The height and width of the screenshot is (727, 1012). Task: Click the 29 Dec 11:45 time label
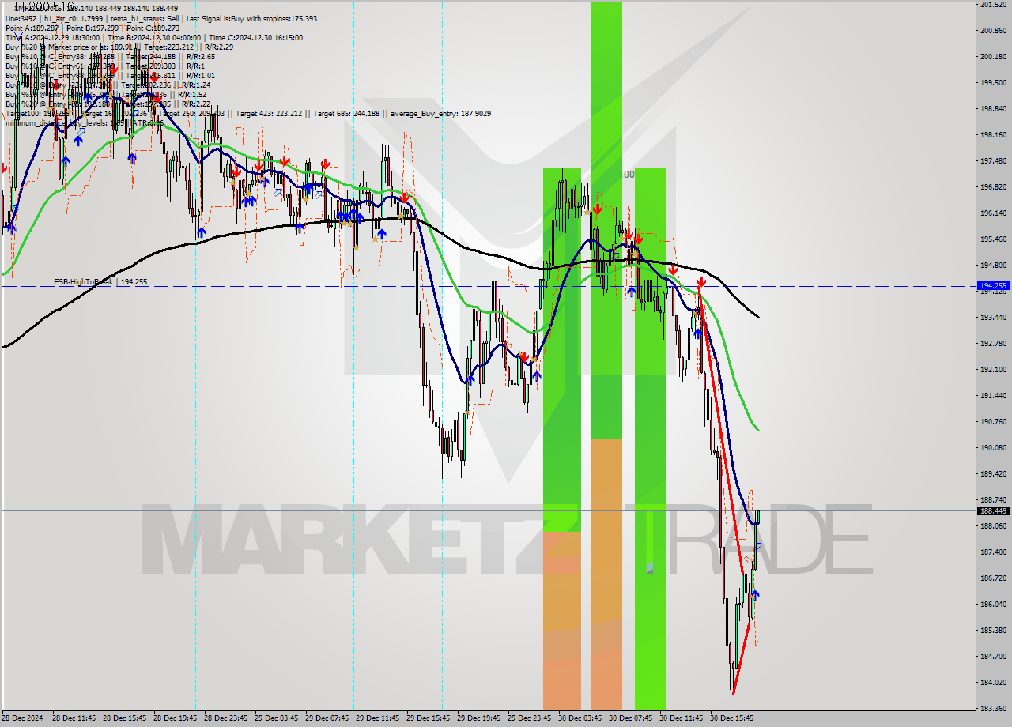pyautogui.click(x=377, y=718)
